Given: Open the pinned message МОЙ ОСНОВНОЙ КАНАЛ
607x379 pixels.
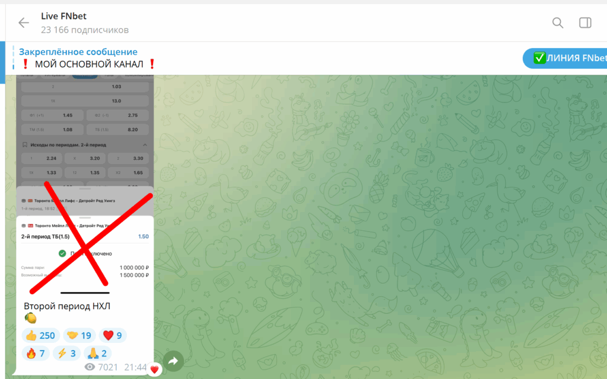Looking at the screenshot, I should point(89,58).
